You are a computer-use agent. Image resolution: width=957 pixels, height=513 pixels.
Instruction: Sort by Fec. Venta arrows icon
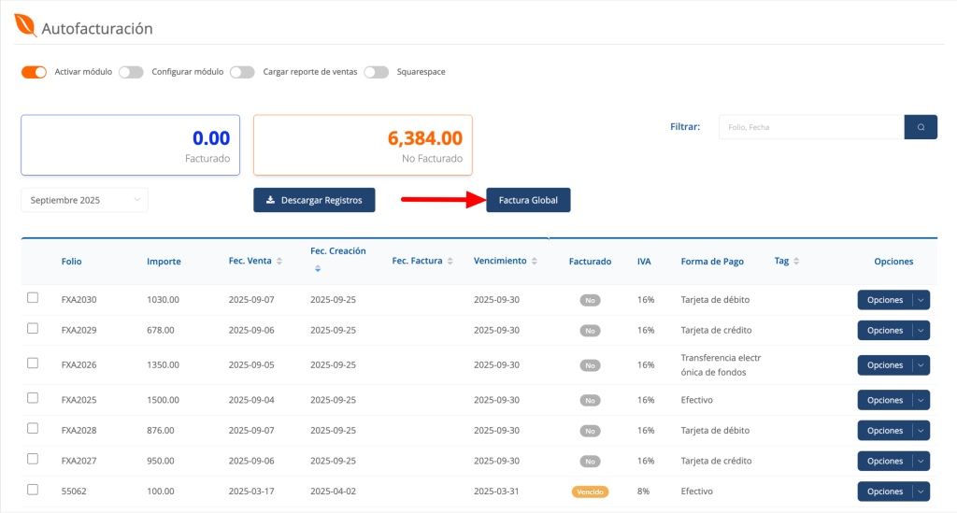pyautogui.click(x=279, y=261)
